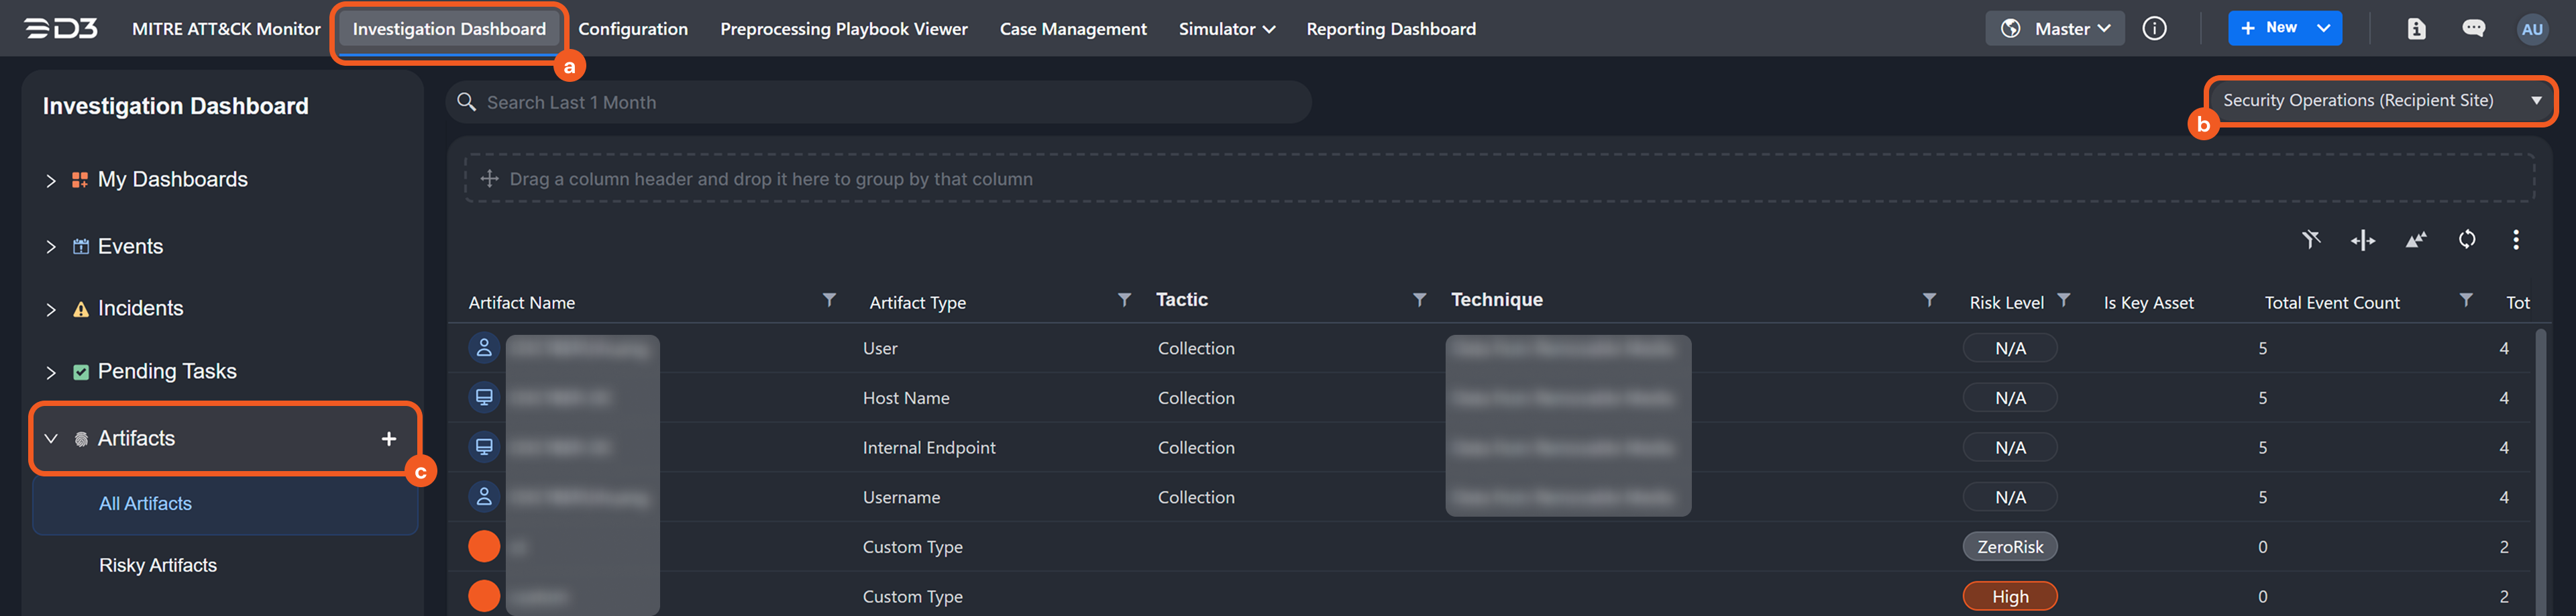Expand the My Dashboards tree node

(51, 181)
